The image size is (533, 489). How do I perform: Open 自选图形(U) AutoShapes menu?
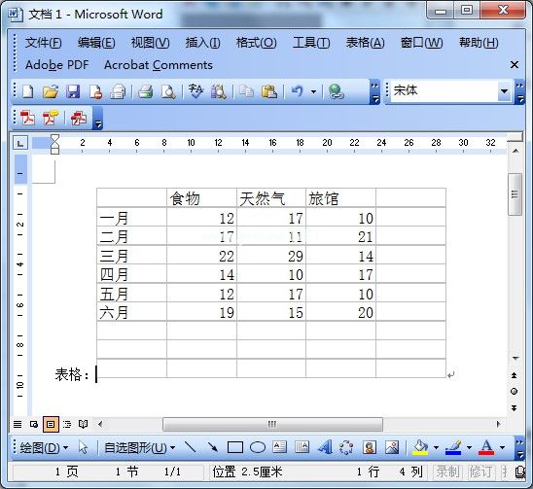[139, 447]
